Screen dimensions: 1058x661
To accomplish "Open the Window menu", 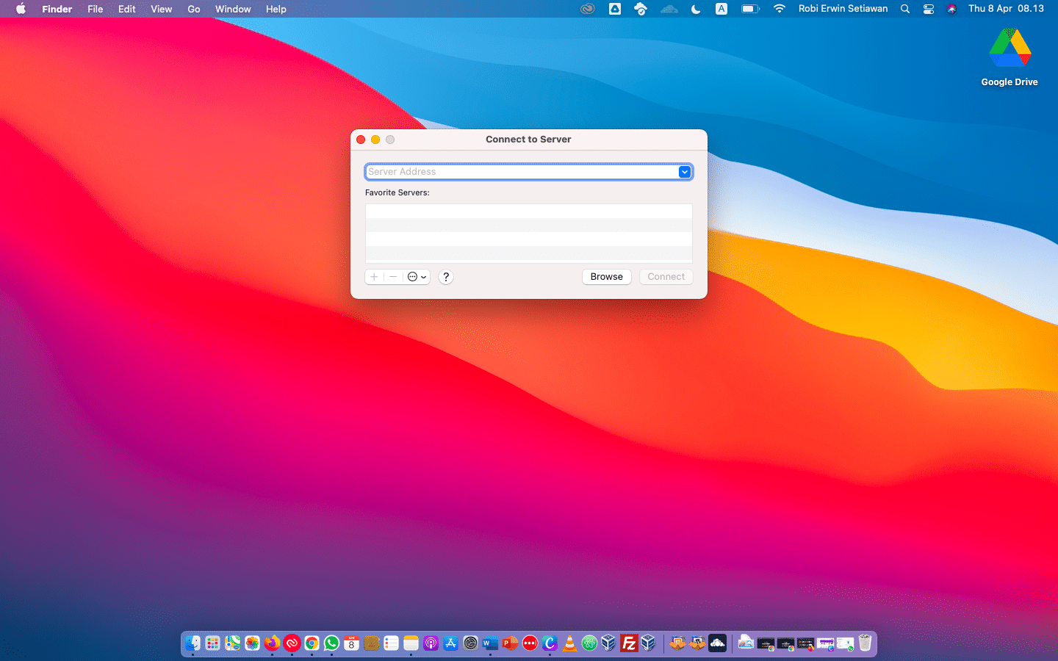I will [x=233, y=9].
